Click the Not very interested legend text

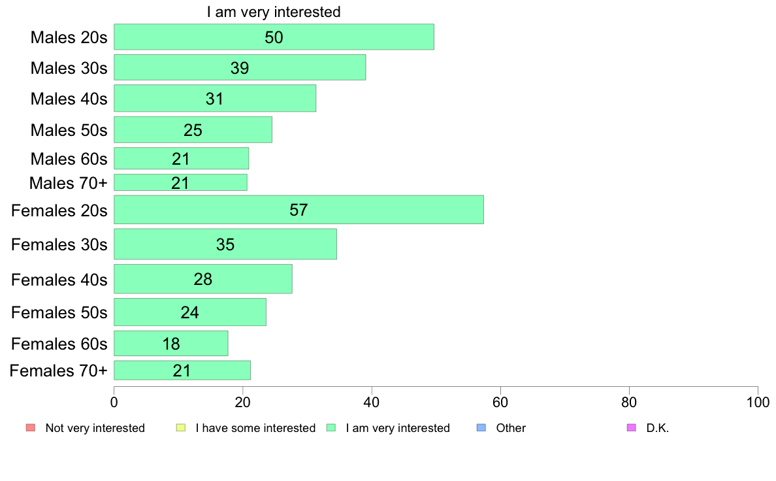(95, 428)
